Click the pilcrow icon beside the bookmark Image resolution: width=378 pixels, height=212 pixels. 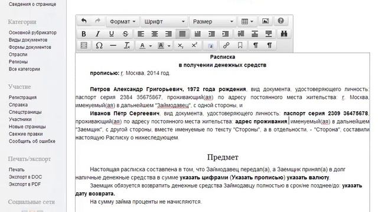pyautogui.click(x=255, y=45)
